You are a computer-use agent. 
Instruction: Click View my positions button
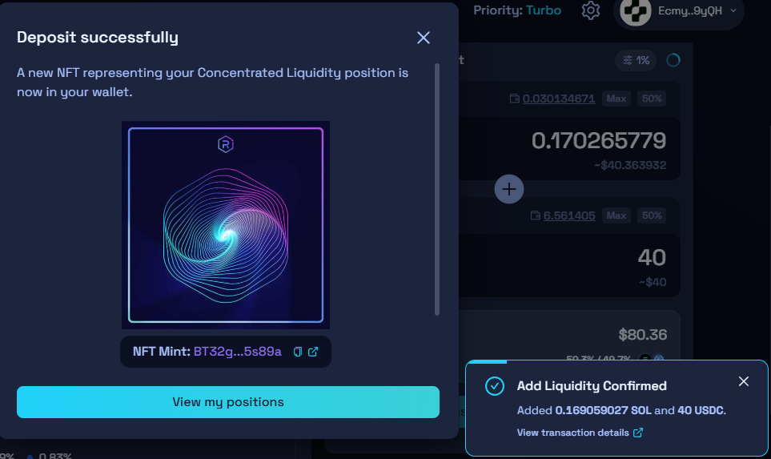point(228,402)
